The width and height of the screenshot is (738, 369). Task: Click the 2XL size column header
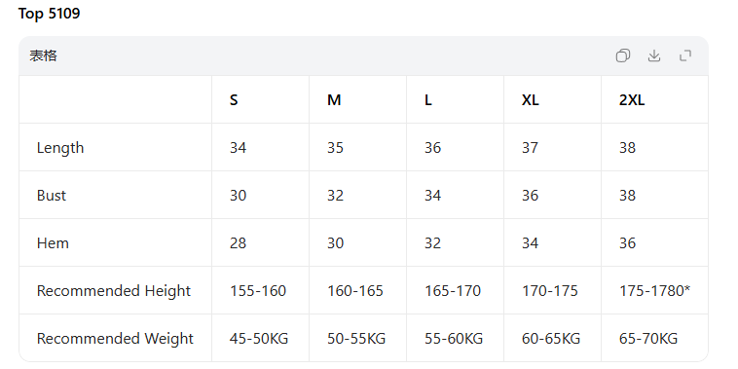pyautogui.click(x=632, y=100)
